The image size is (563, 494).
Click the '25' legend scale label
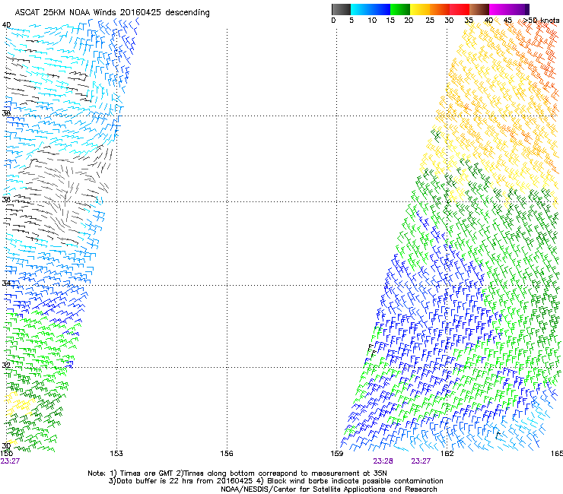coord(430,20)
